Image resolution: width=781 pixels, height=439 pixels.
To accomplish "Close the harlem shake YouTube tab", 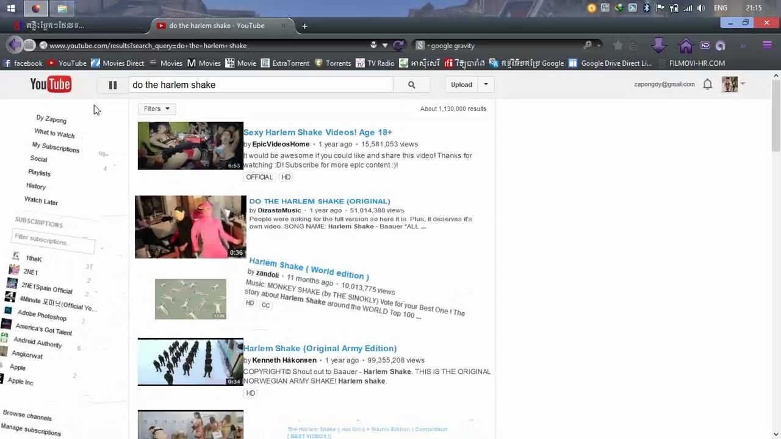I will 283,26.
